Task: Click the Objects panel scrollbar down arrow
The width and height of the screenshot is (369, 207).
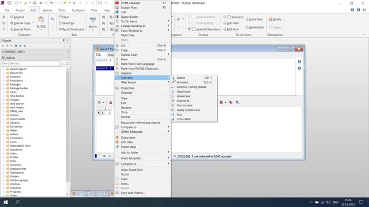Action: pos(68,194)
